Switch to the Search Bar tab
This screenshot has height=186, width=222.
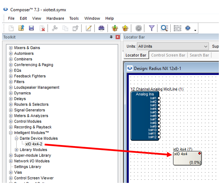point(199,55)
